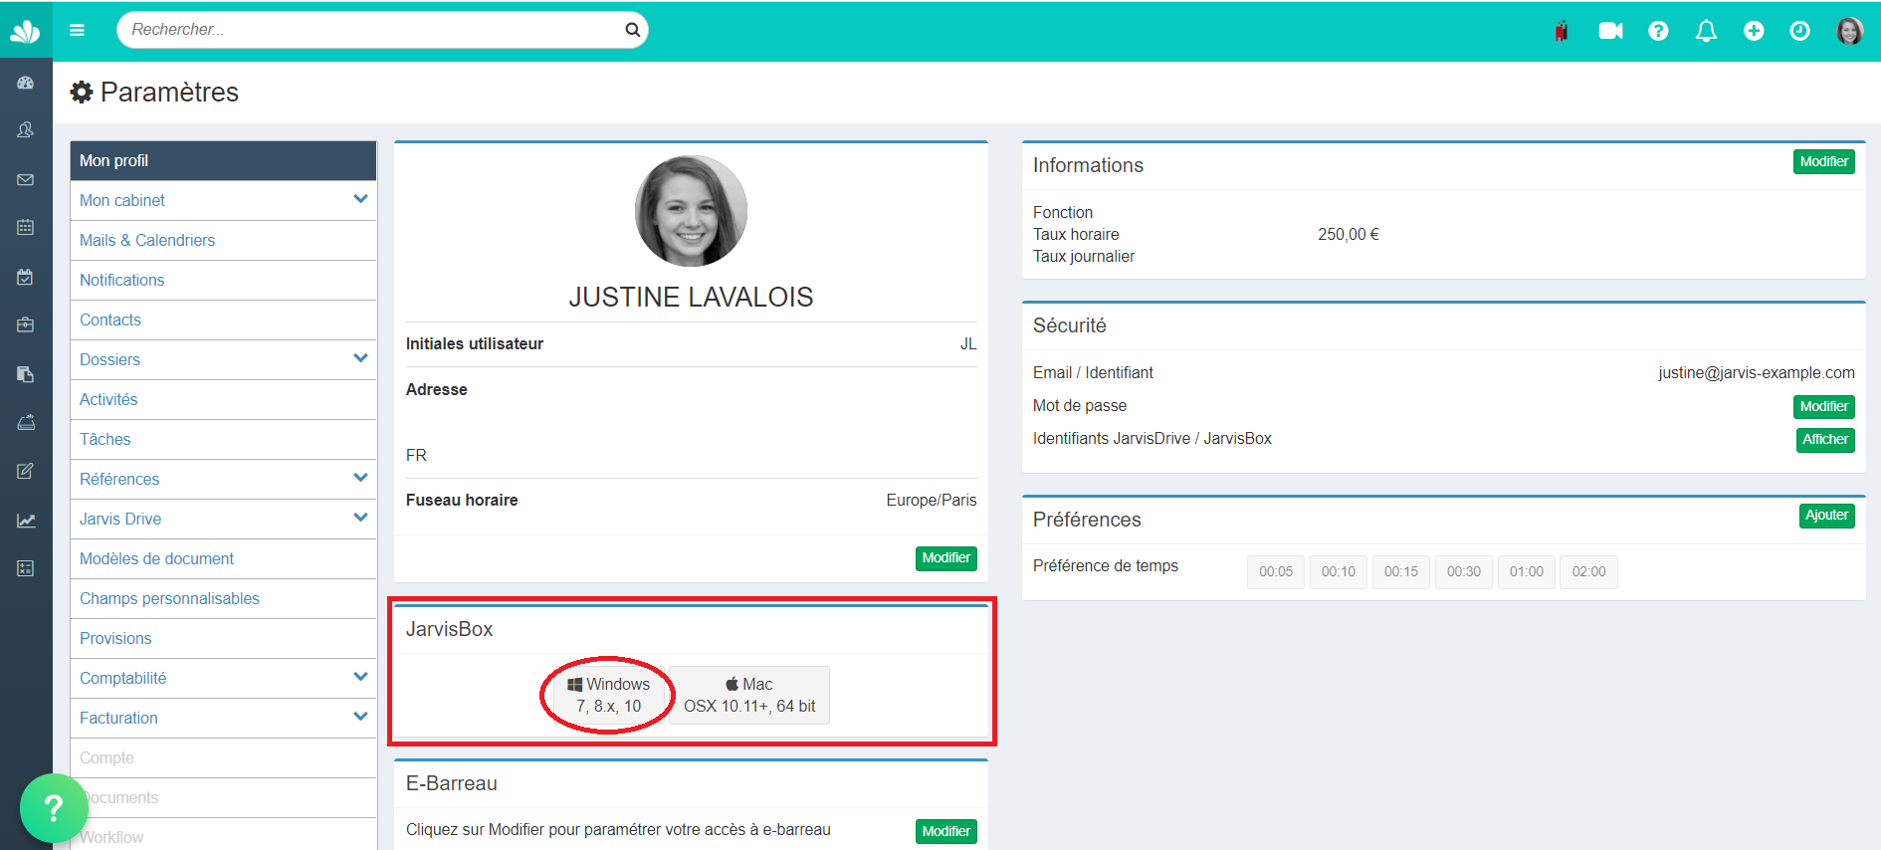The width and height of the screenshot is (1881, 850).
Task: Click the Paramètres gear icon
Action: tap(82, 93)
